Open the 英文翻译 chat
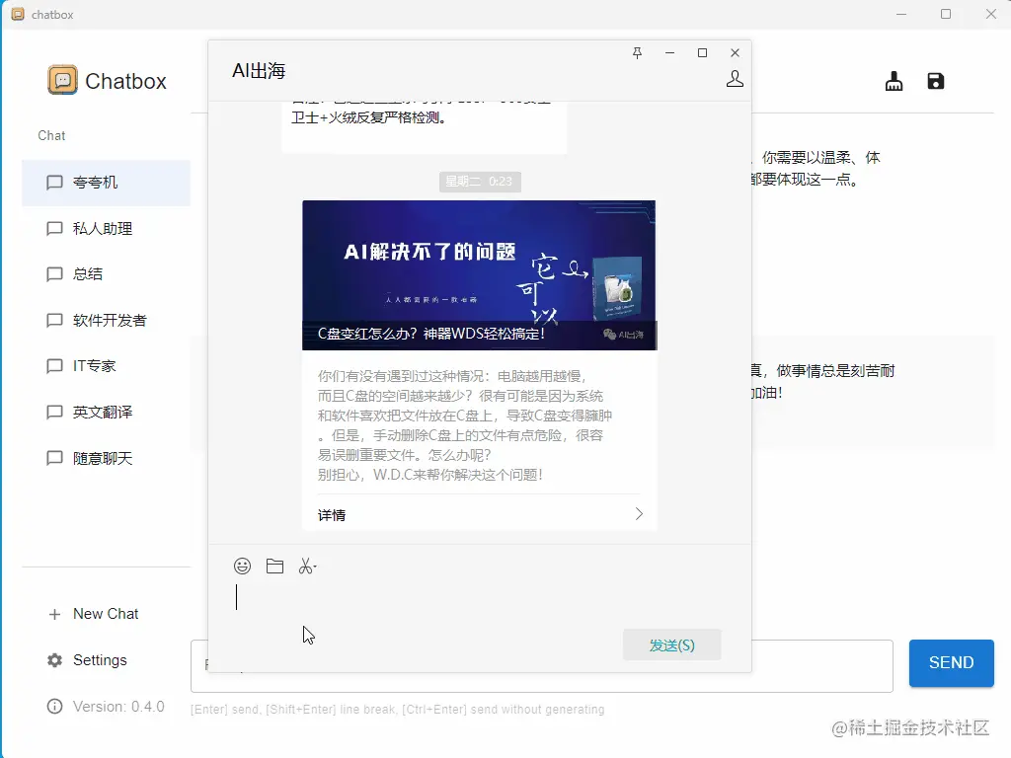This screenshot has height=758, width=1011. (107, 413)
